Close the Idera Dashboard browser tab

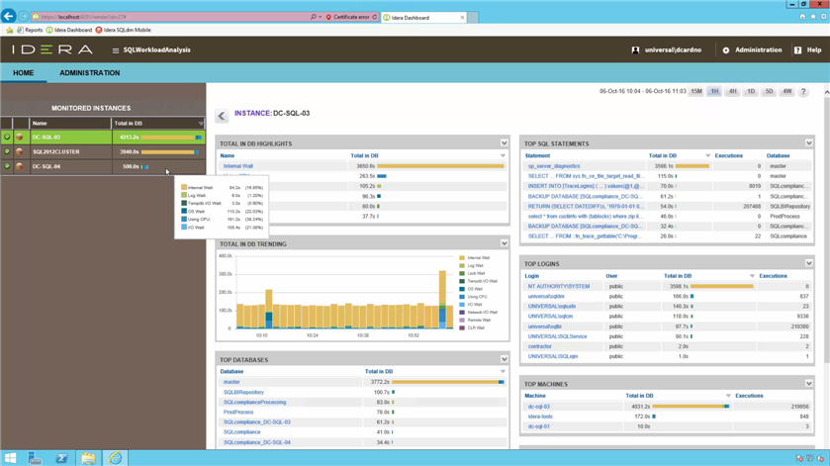[462, 18]
